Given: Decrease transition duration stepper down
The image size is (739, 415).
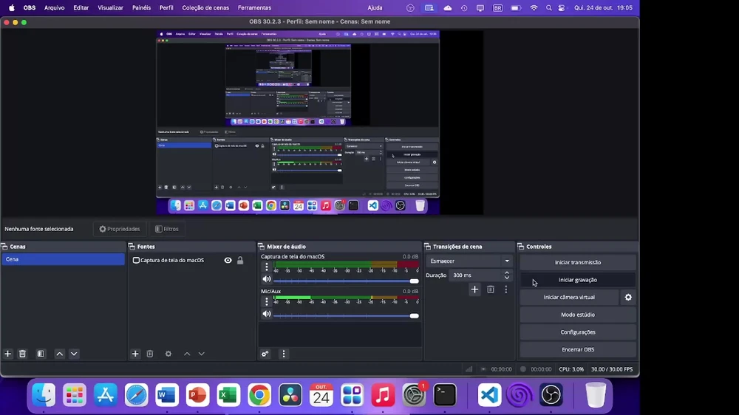Looking at the screenshot, I should click(x=507, y=278).
